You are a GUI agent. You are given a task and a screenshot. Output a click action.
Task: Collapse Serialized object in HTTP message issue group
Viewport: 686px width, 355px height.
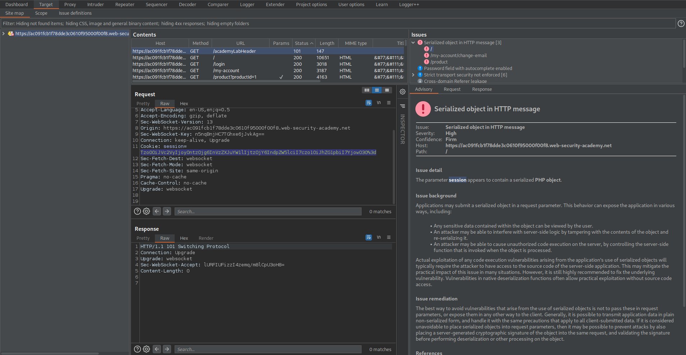click(413, 43)
